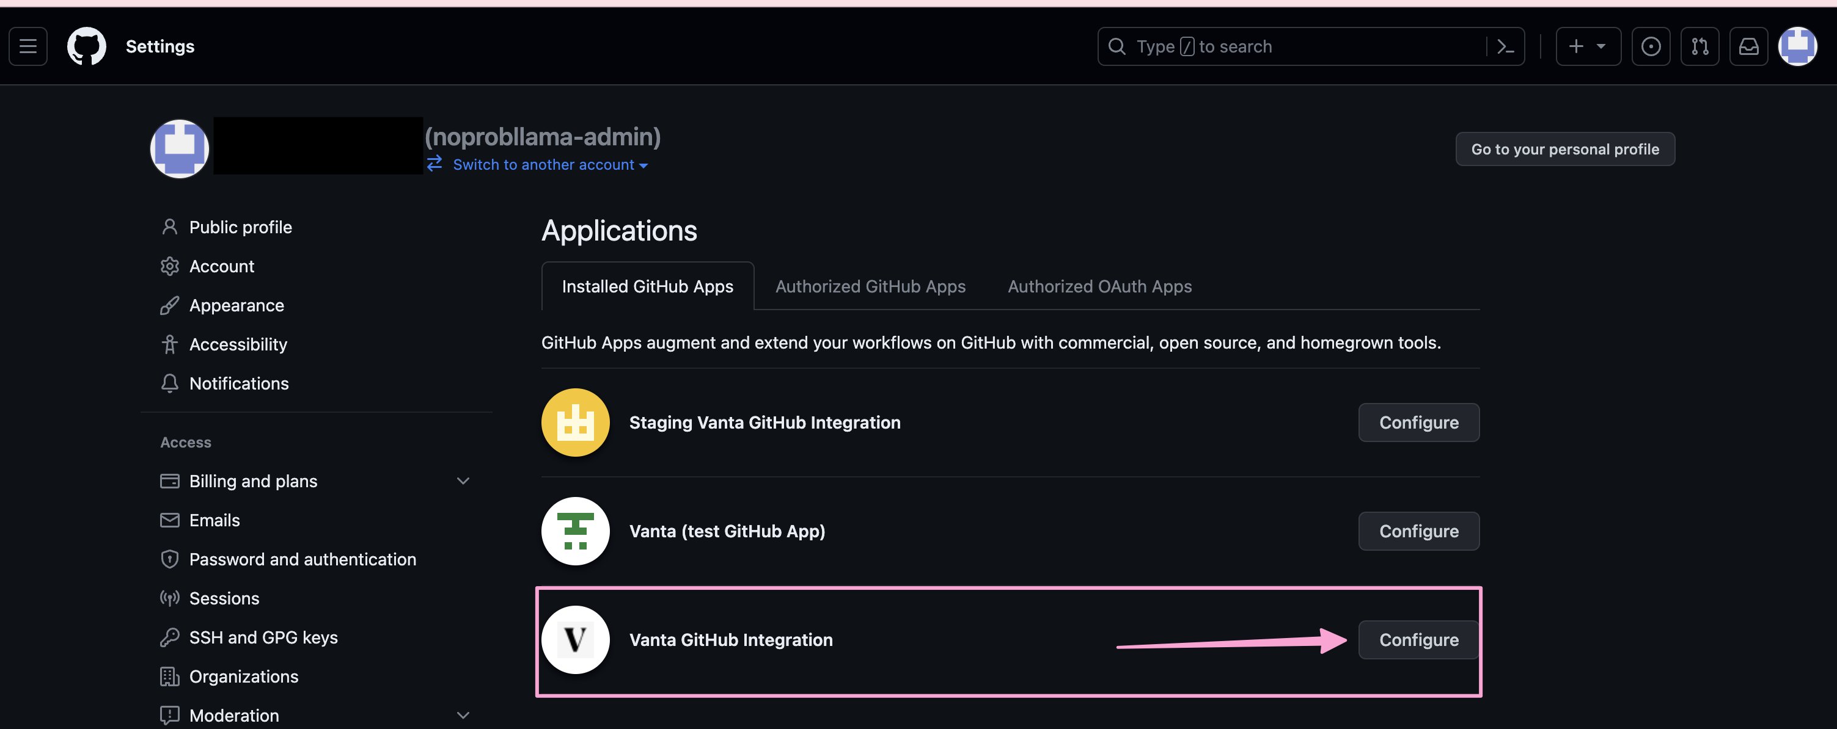Click the Organizations building icon
This screenshot has height=729, width=1837.
point(170,676)
